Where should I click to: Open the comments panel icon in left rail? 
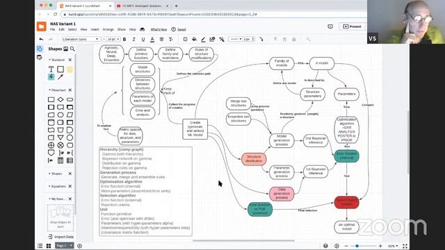[40, 58]
